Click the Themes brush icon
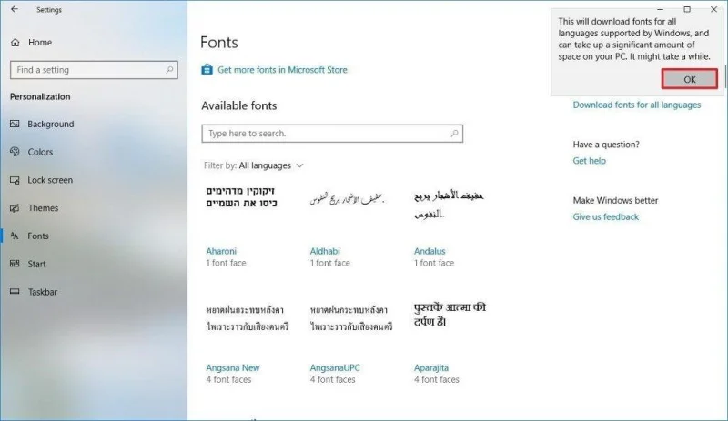This screenshot has height=421, width=728. (x=15, y=208)
